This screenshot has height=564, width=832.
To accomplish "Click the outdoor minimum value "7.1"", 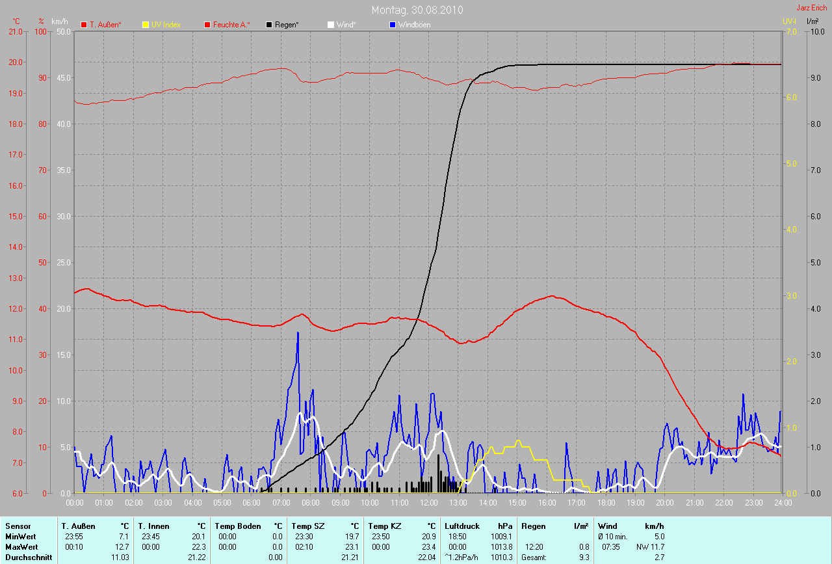I will click(x=124, y=537).
